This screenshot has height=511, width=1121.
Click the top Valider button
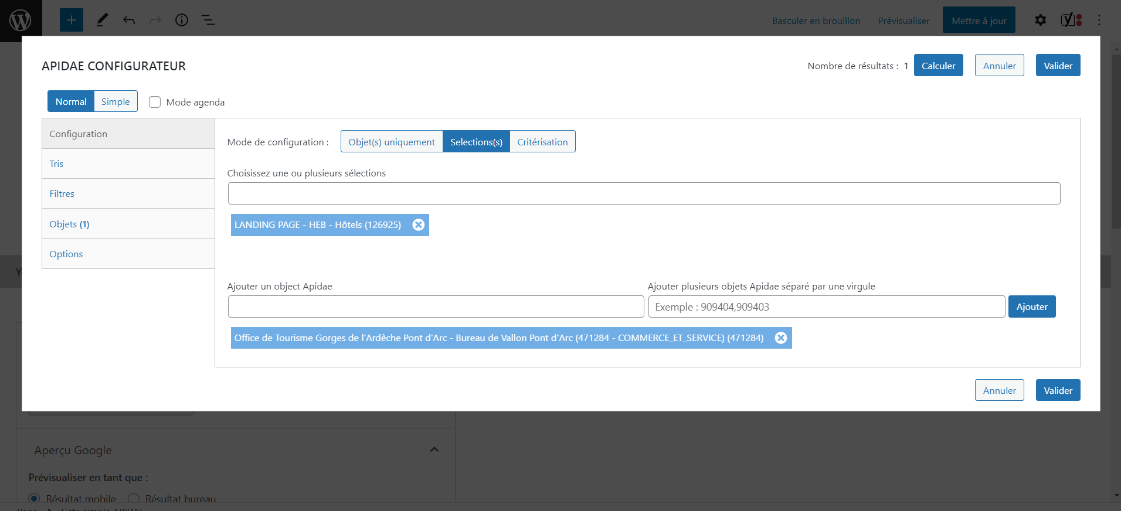(x=1058, y=66)
